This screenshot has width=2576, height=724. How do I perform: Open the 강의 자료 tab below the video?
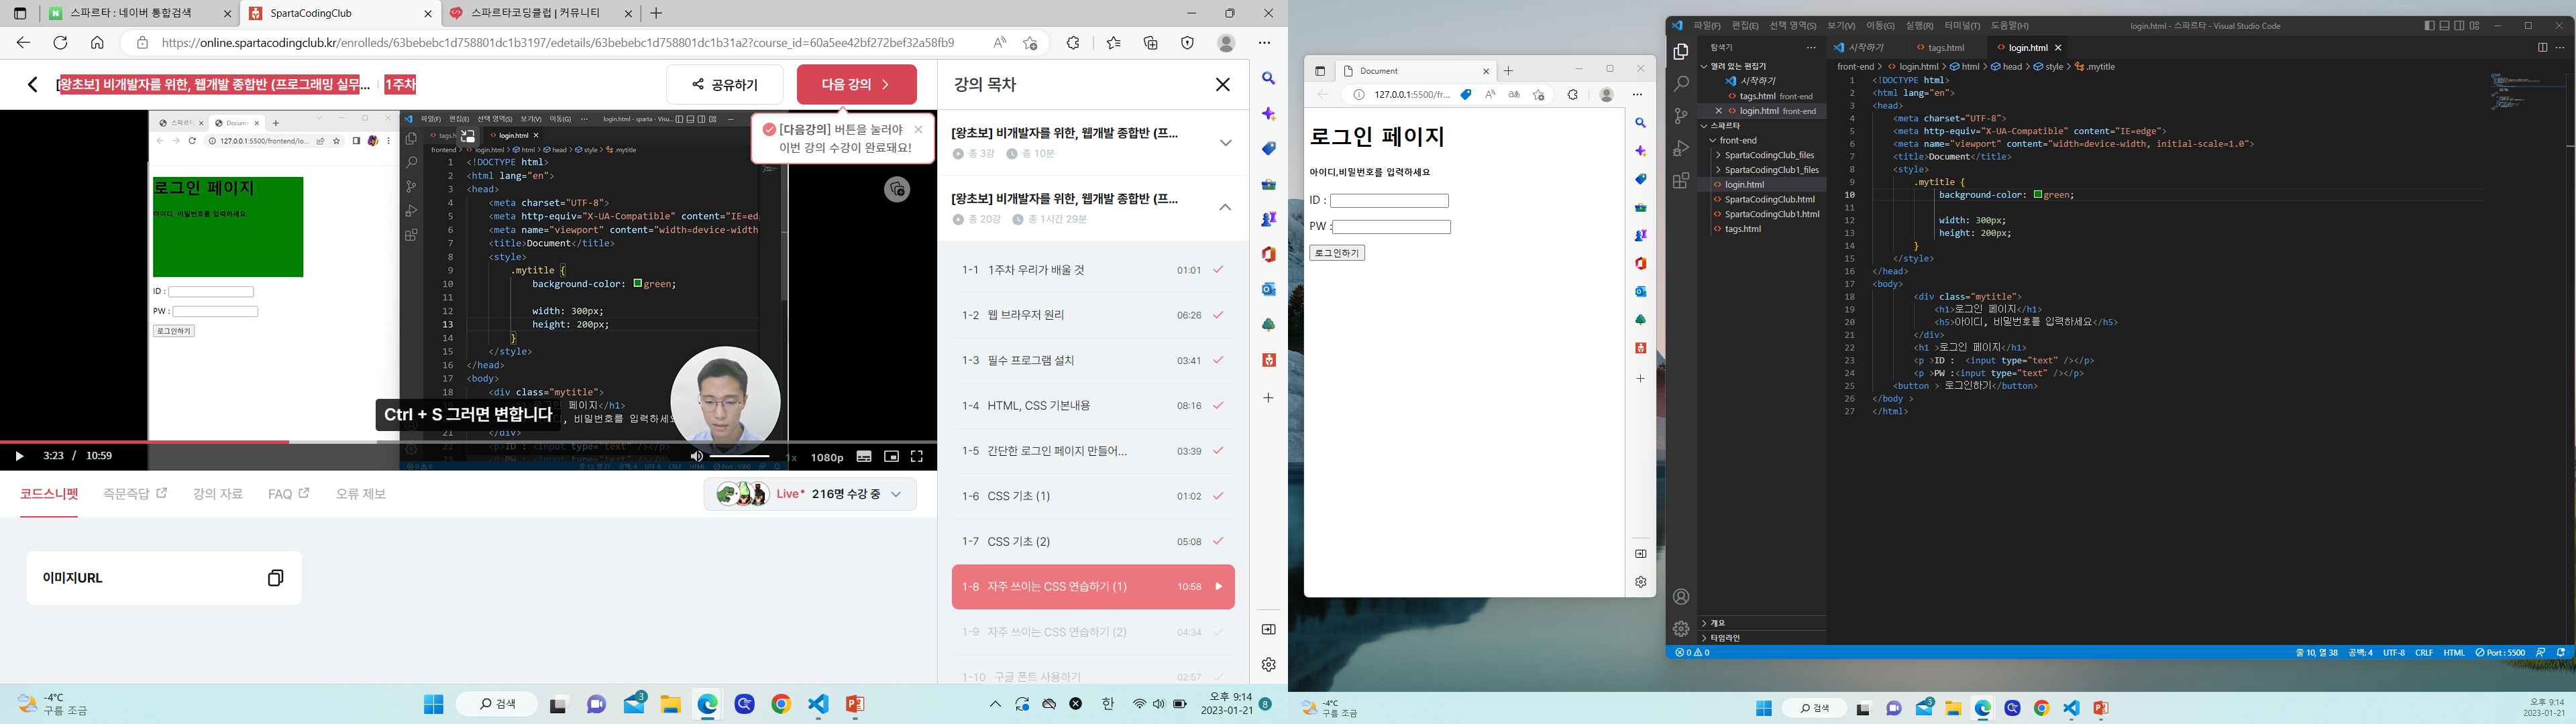pyautogui.click(x=218, y=494)
